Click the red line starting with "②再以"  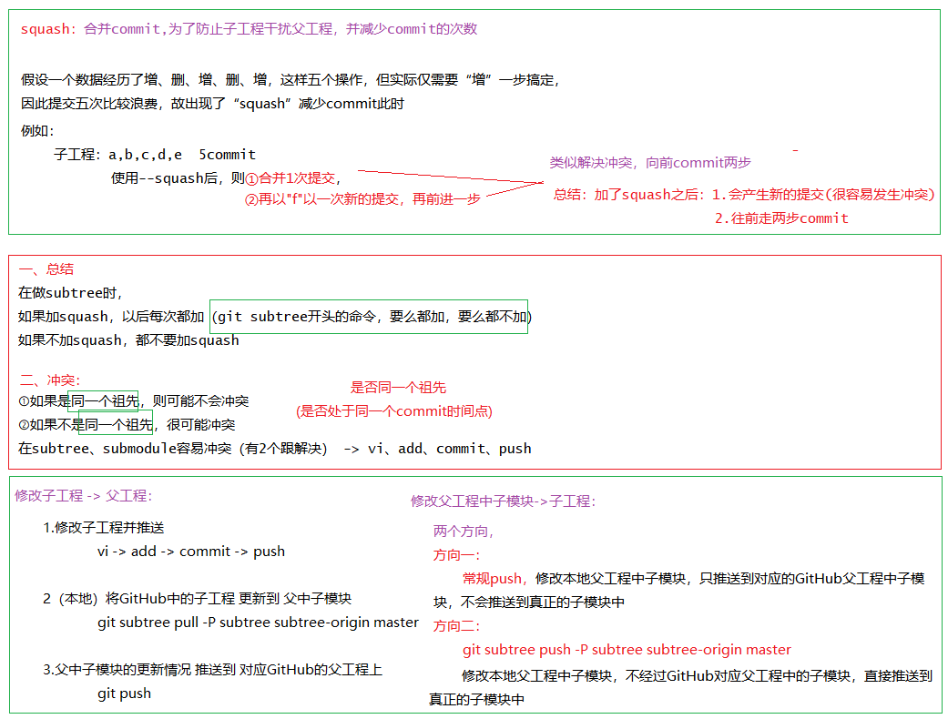point(362,200)
